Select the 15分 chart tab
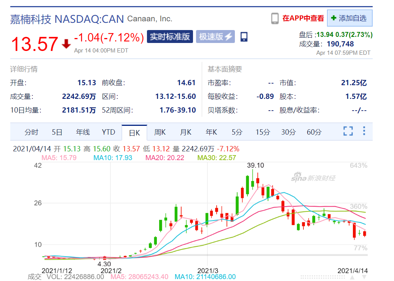The height and width of the screenshot is (281, 394). pyautogui.click(x=263, y=132)
